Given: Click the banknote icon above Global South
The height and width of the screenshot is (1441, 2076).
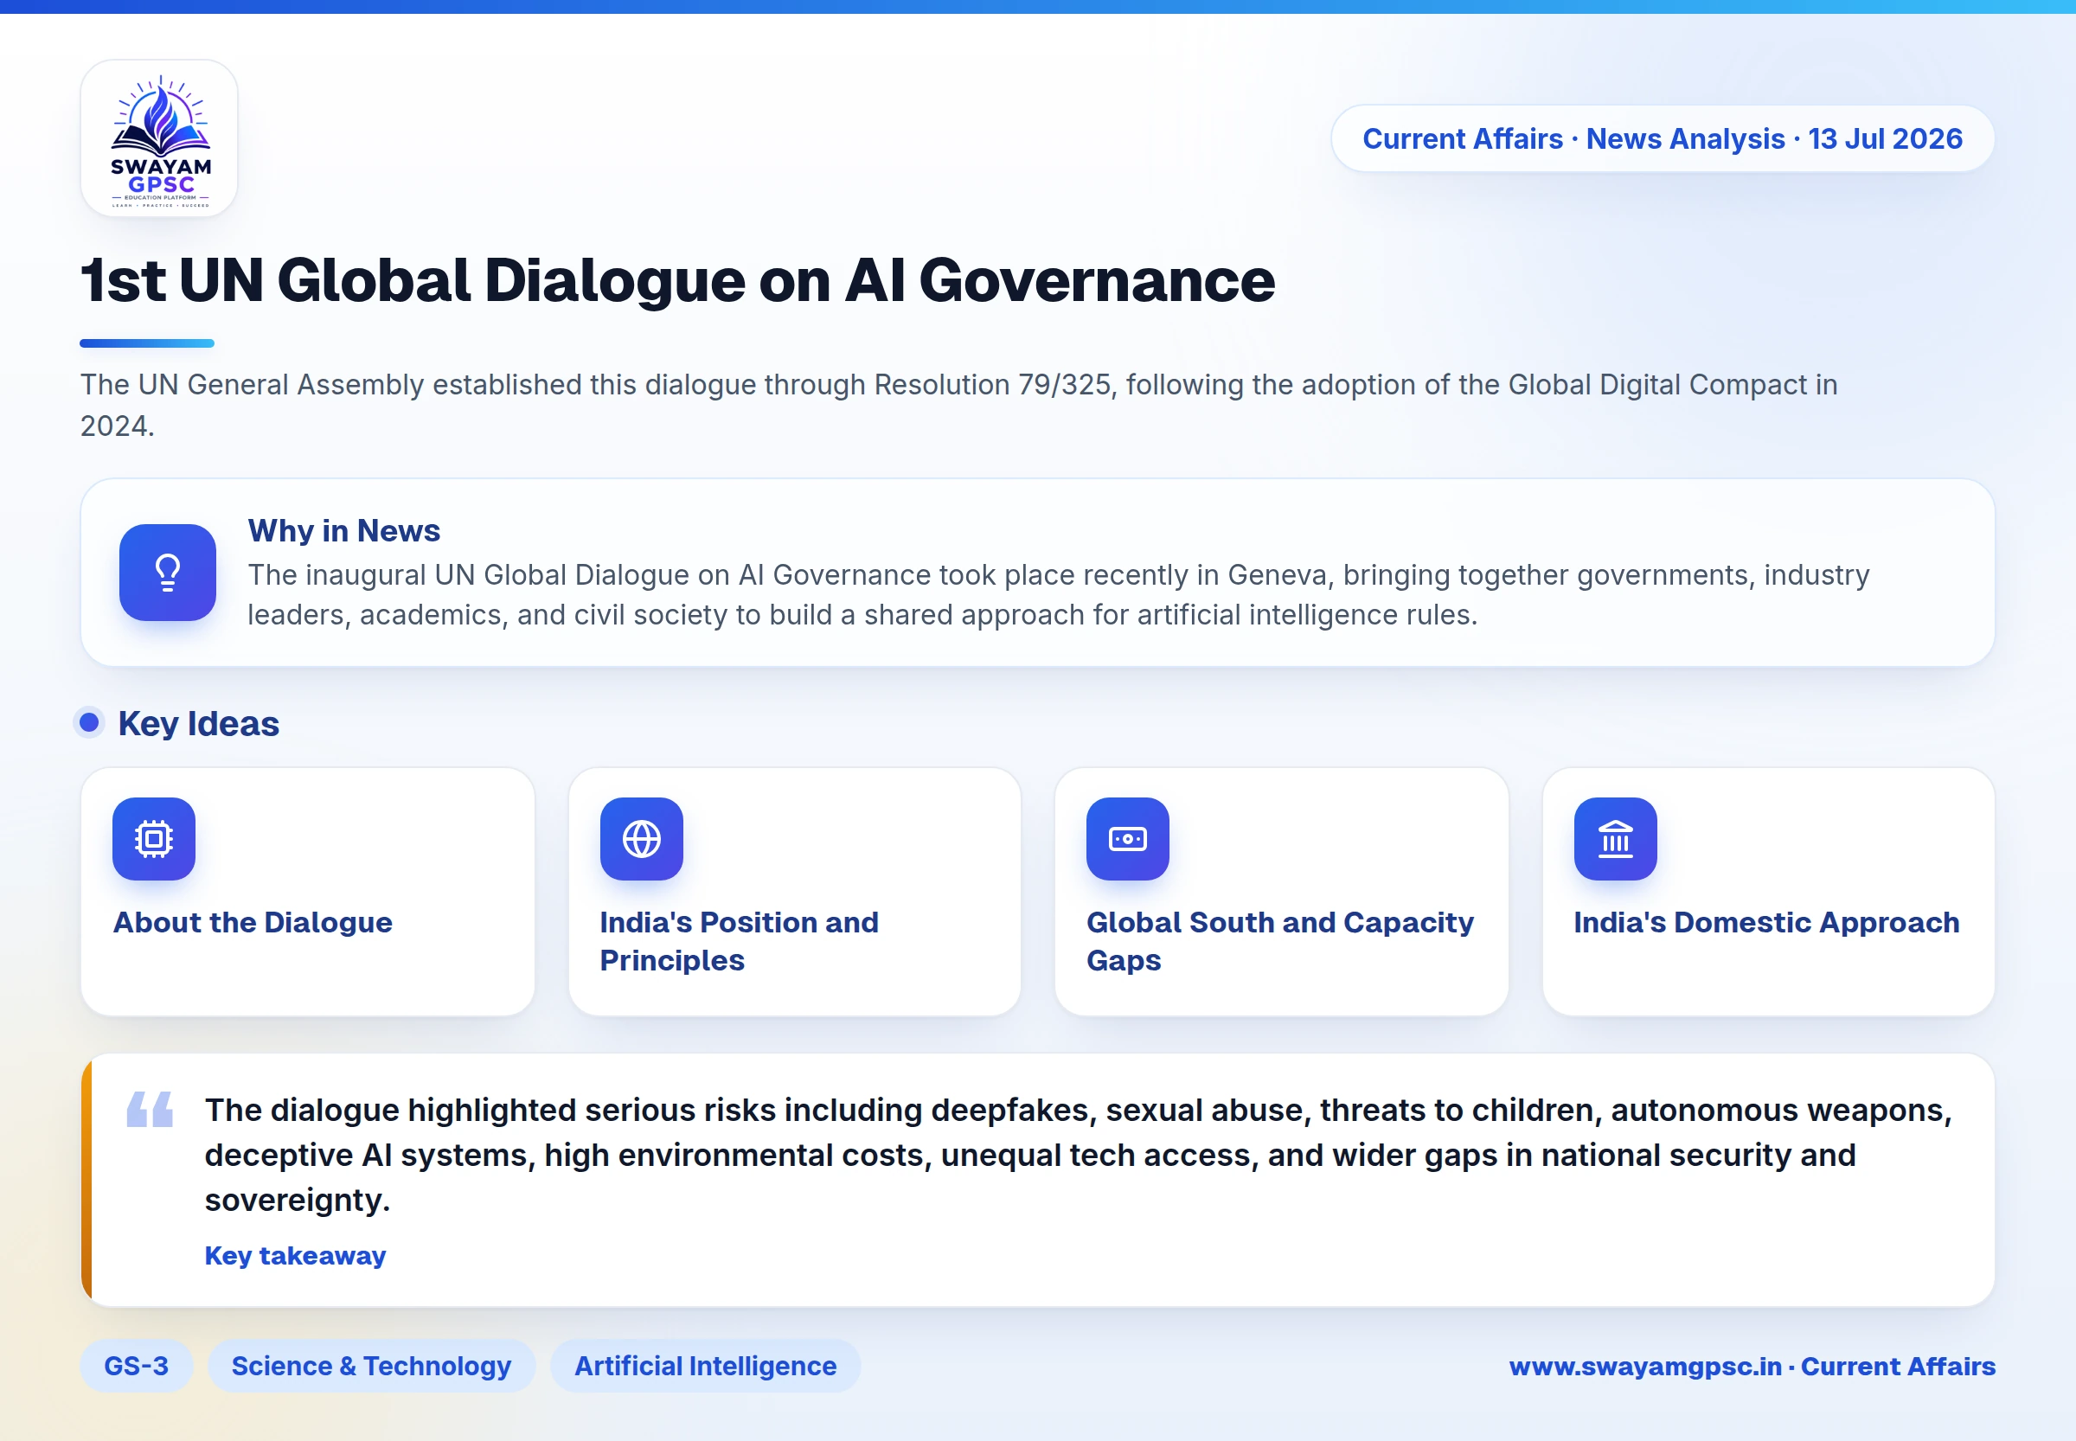Looking at the screenshot, I should [x=1128, y=839].
